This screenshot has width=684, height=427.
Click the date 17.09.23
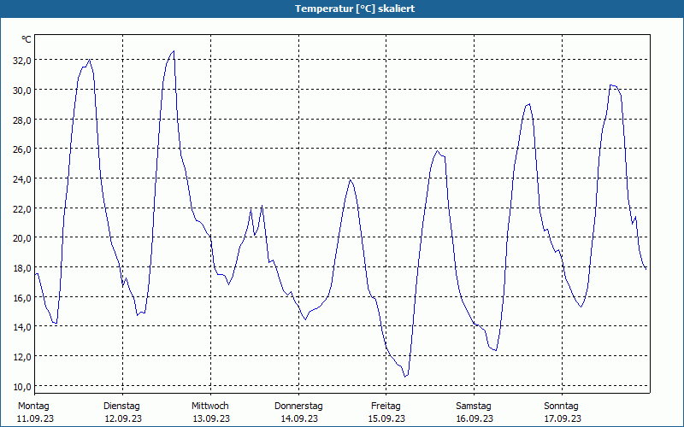click(563, 418)
